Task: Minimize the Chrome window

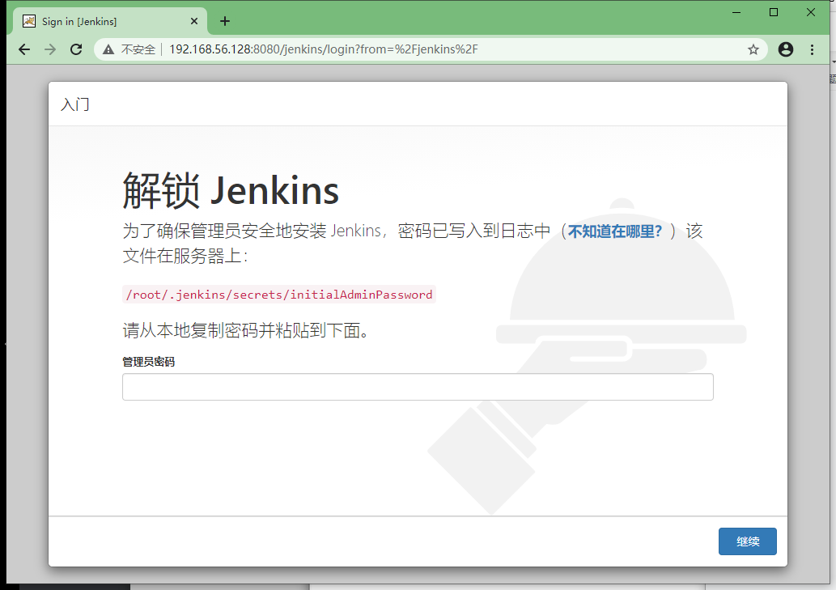Action: click(x=736, y=12)
